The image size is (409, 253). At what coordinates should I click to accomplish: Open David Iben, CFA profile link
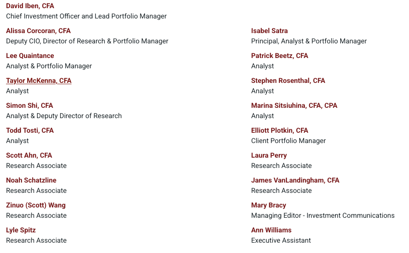point(30,6)
